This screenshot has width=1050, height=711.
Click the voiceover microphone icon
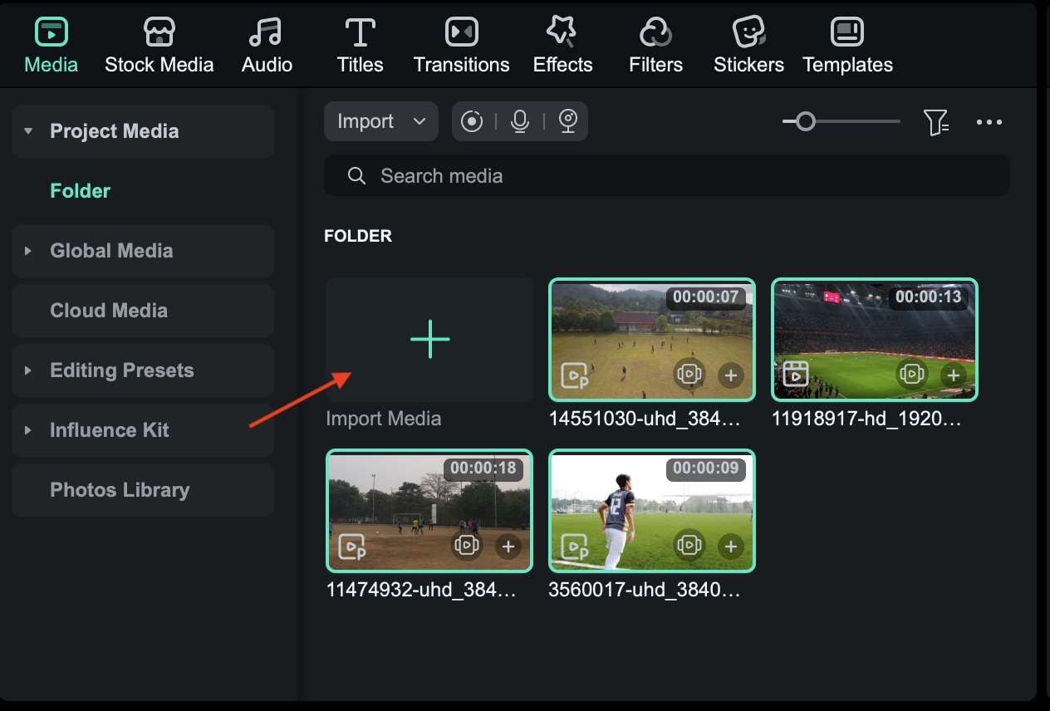tap(520, 122)
